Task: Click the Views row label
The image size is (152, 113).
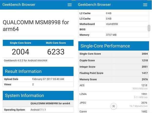Action: click(x=8, y=84)
